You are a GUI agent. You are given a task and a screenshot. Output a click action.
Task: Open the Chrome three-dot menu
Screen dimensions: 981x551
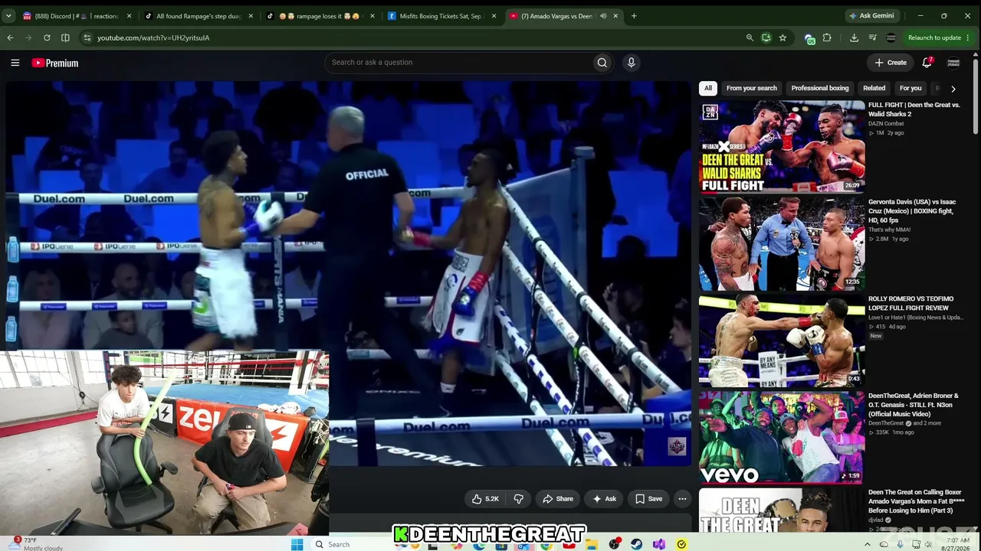point(969,37)
